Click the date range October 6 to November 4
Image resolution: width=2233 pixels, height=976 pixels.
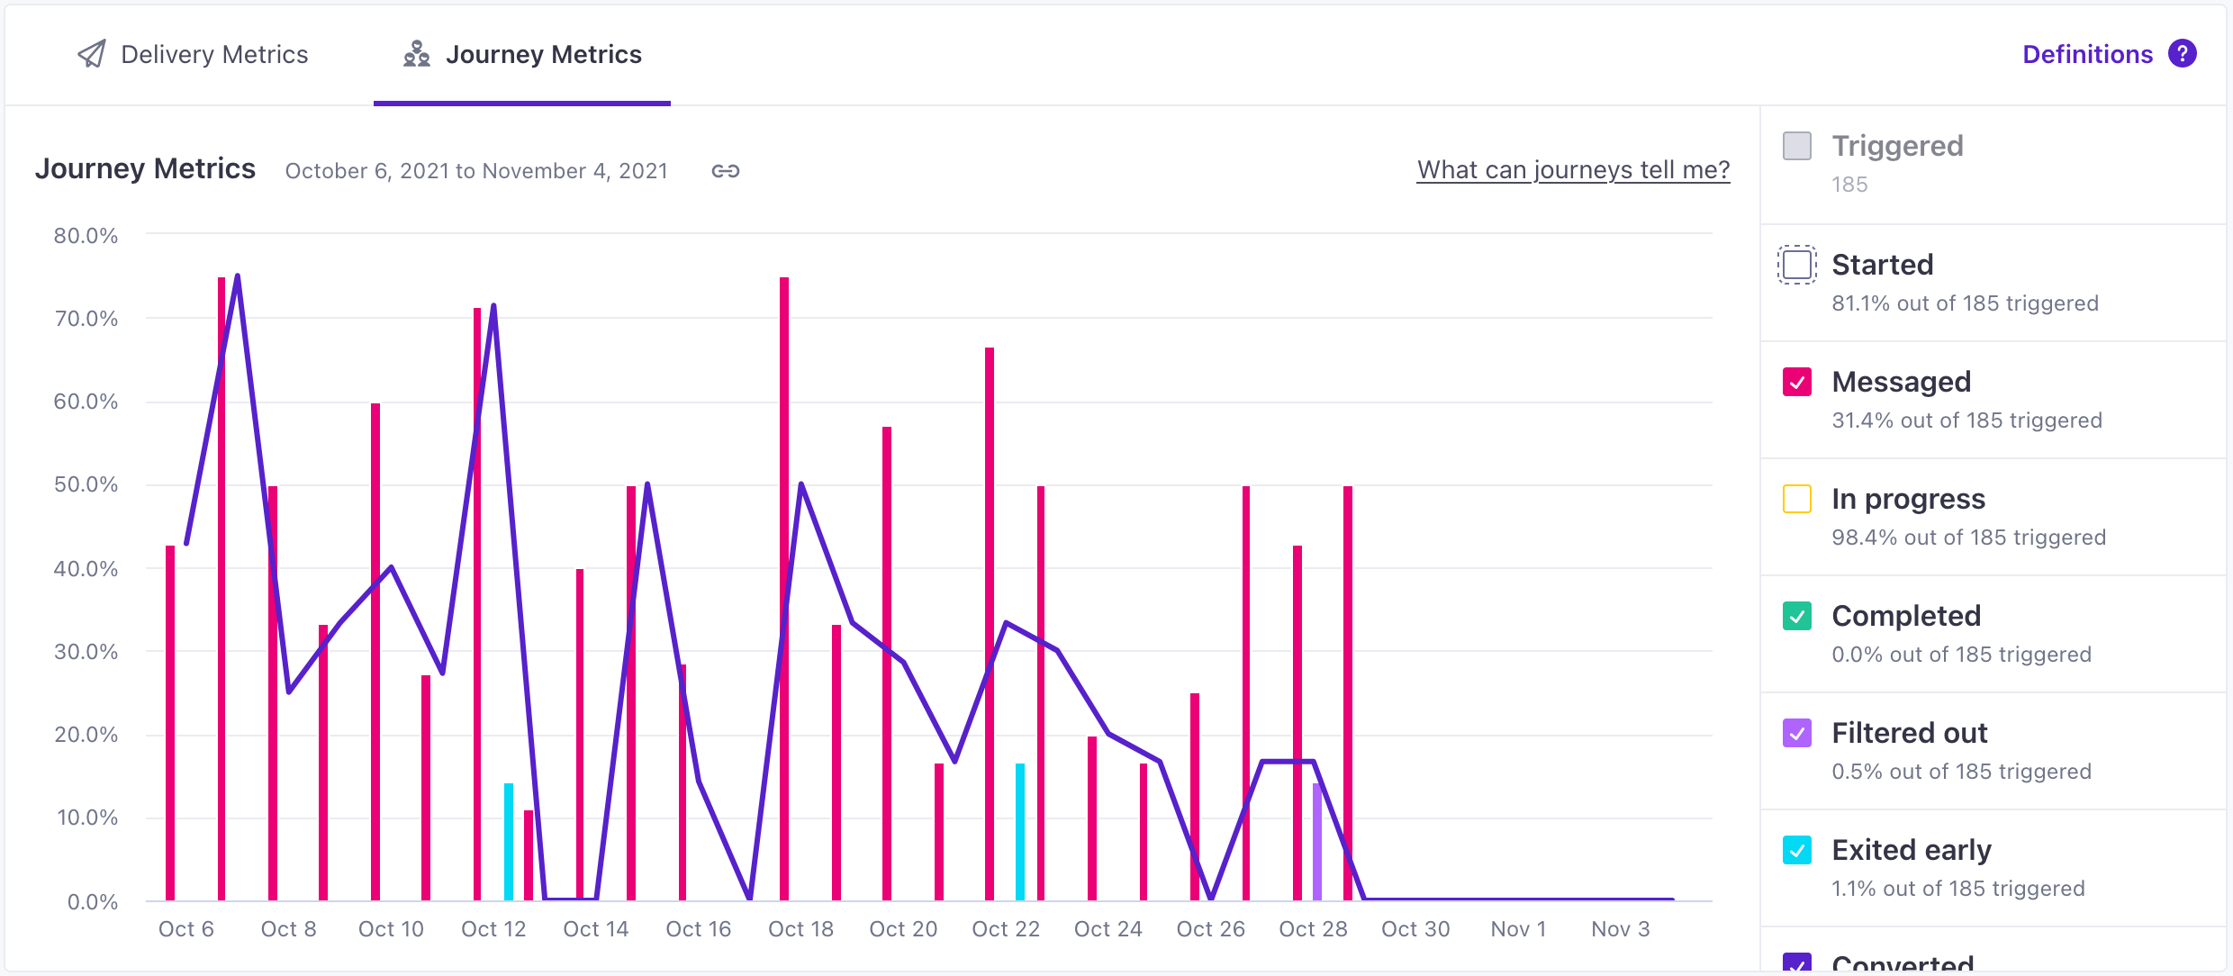(476, 171)
